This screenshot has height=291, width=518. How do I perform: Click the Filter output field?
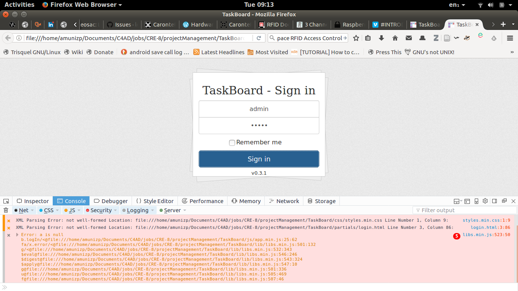click(x=465, y=210)
